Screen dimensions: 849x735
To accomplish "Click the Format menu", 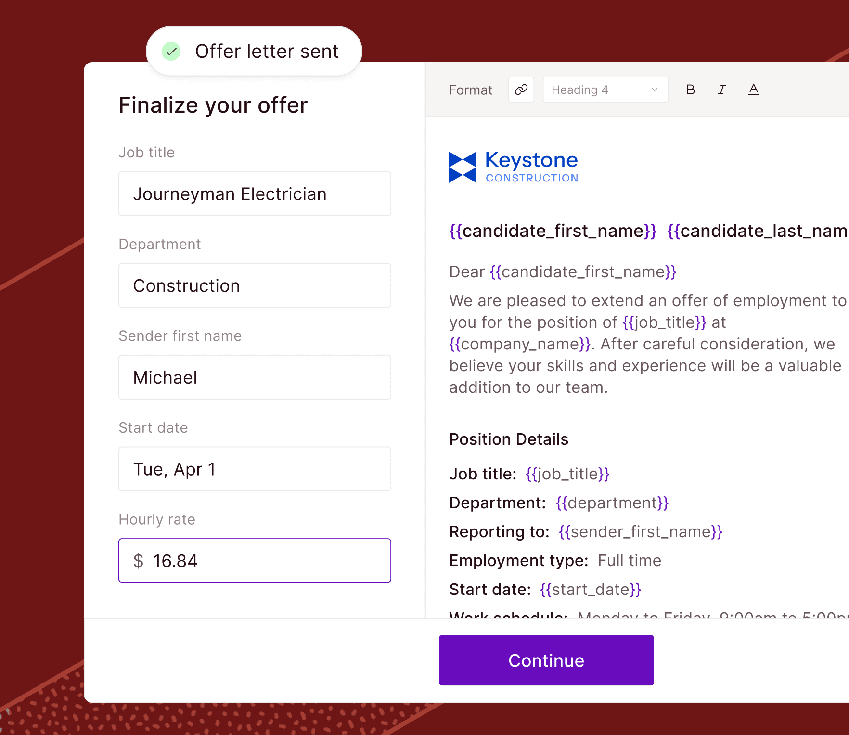I will [471, 90].
